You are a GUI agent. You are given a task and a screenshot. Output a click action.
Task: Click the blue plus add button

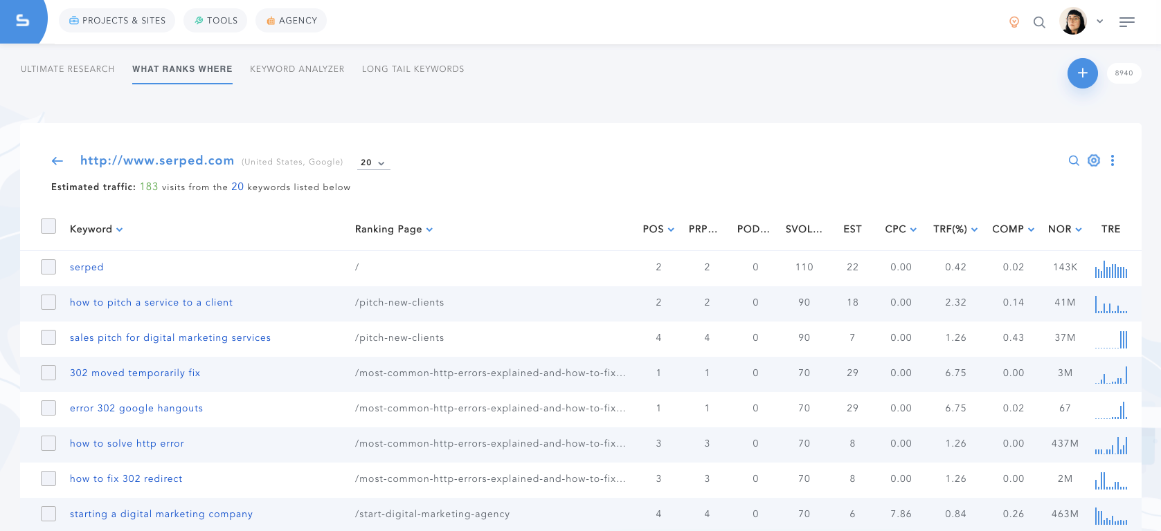point(1083,73)
